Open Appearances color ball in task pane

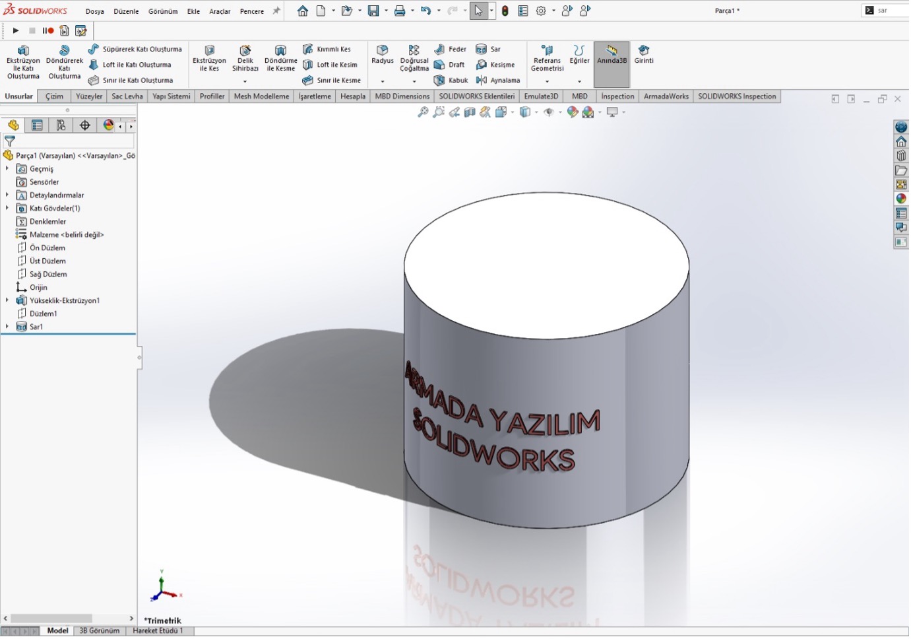[901, 199]
